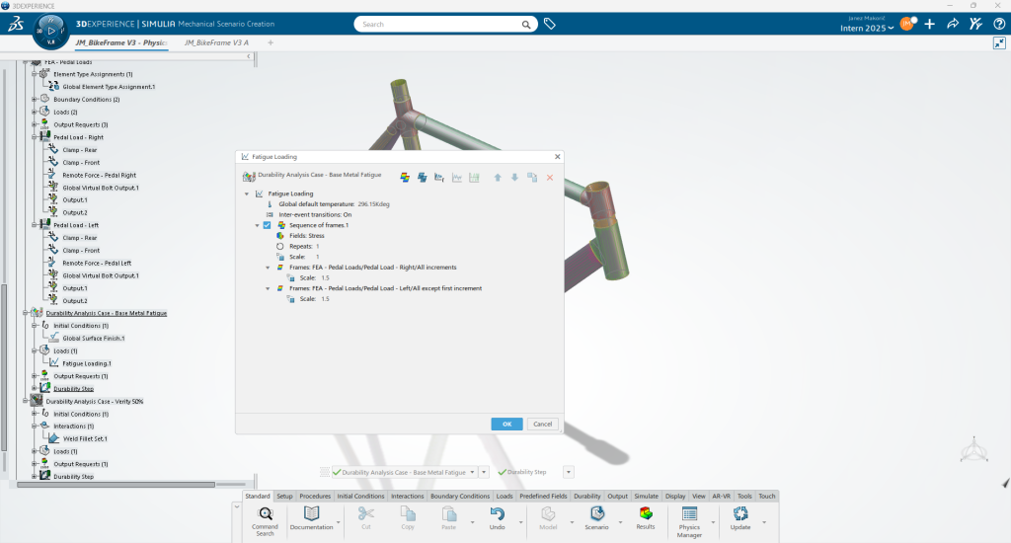Click into the top Search field
The width and height of the screenshot is (1011, 543).
pos(444,24)
